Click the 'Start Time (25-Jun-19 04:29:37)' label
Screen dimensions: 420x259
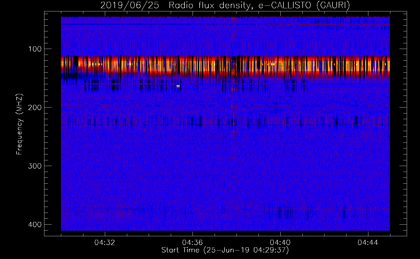(225, 250)
